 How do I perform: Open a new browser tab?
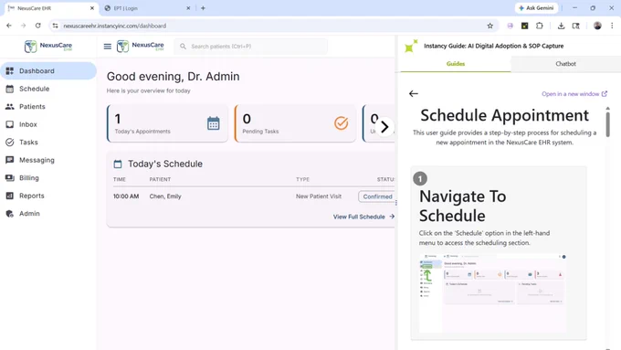[x=203, y=8]
